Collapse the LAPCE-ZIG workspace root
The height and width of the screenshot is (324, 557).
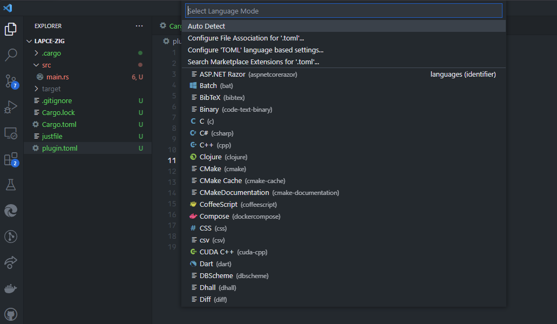(49, 40)
